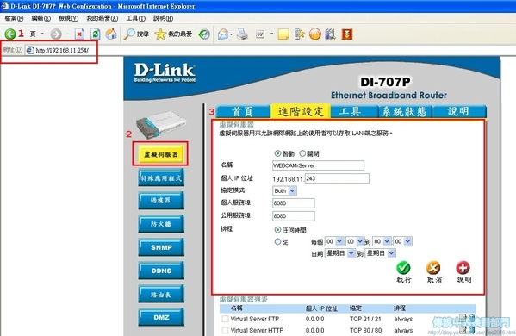Stop page loading with the red X icon
Screen dimensions: 516x336
(79, 34)
